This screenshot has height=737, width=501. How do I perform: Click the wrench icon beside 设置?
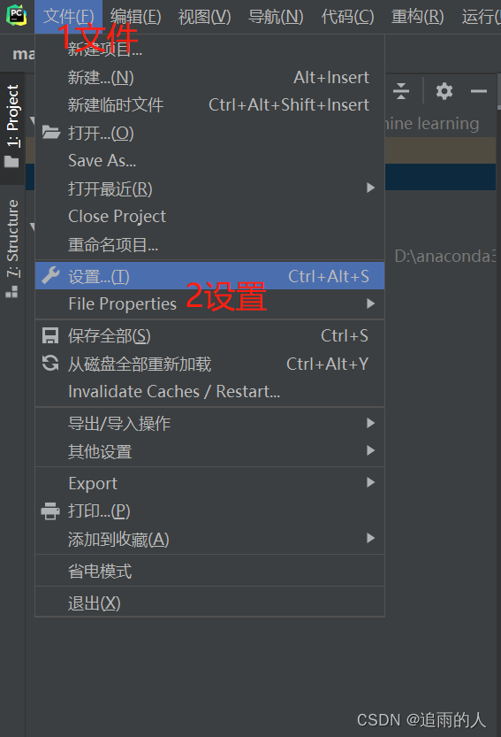pyautogui.click(x=50, y=276)
